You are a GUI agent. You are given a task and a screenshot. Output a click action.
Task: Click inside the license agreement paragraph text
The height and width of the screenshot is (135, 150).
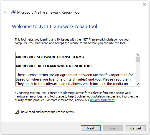tap(74, 79)
